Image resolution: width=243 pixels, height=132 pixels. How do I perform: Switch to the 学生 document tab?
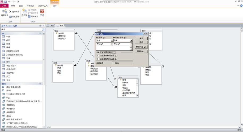pyautogui.click(x=51, y=26)
